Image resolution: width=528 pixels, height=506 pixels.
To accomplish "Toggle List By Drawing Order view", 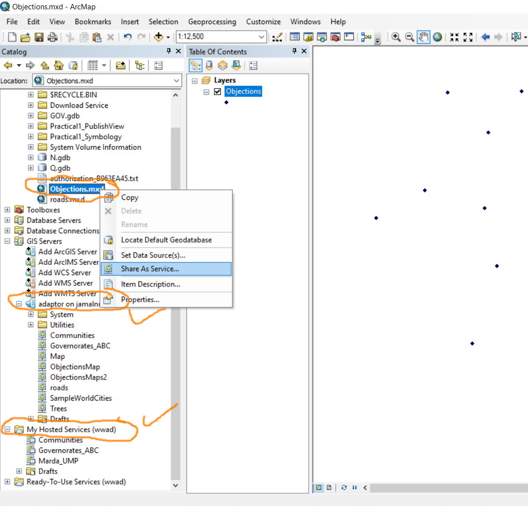I will (195, 65).
